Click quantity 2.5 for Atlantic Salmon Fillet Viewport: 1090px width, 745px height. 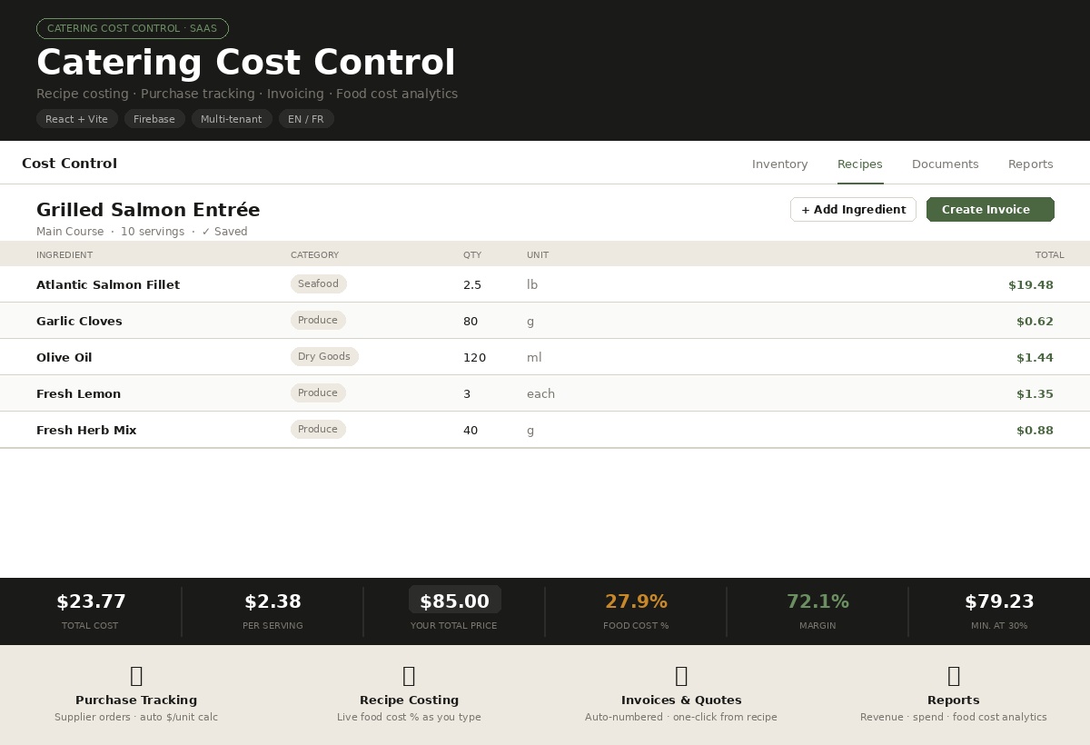coord(472,284)
